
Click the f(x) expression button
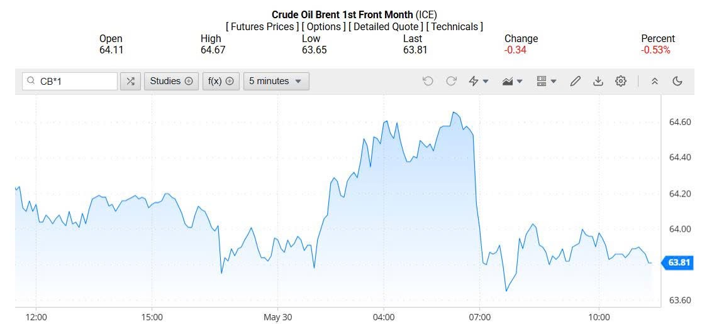[x=221, y=81]
